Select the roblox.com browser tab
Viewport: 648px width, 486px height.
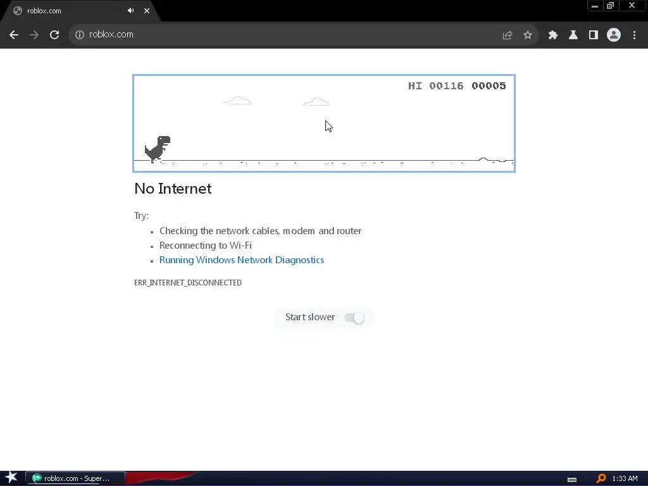pos(80,11)
